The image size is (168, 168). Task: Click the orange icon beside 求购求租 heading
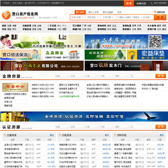(x=115, y=135)
